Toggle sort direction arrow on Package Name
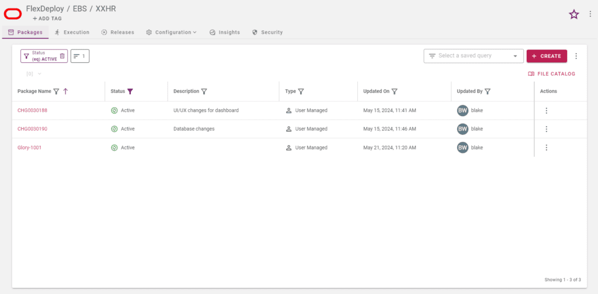 [x=65, y=92]
